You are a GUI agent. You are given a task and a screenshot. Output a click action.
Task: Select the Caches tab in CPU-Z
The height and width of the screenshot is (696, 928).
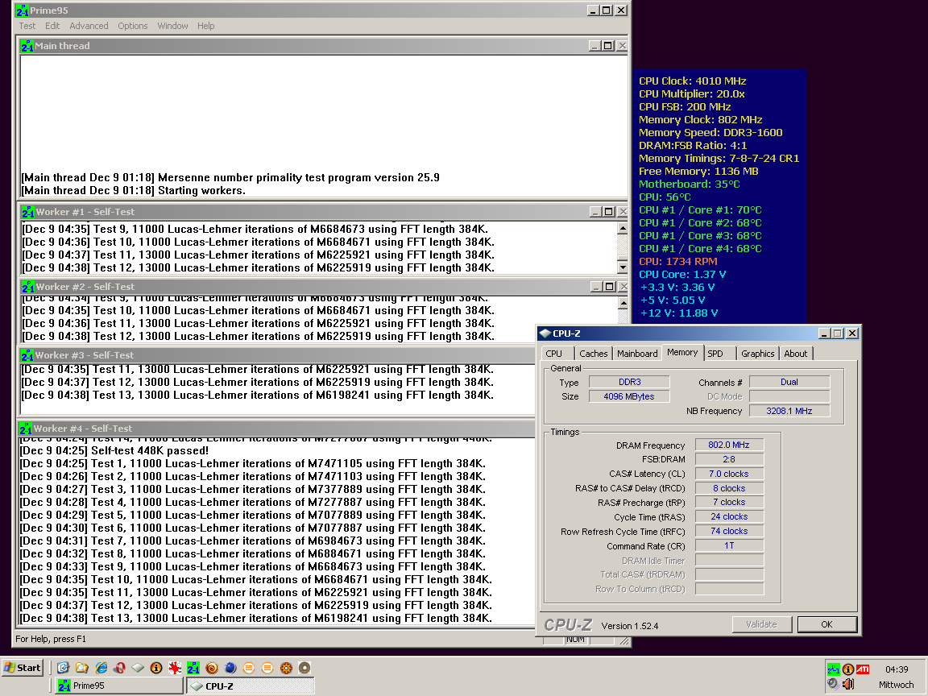[x=594, y=354]
